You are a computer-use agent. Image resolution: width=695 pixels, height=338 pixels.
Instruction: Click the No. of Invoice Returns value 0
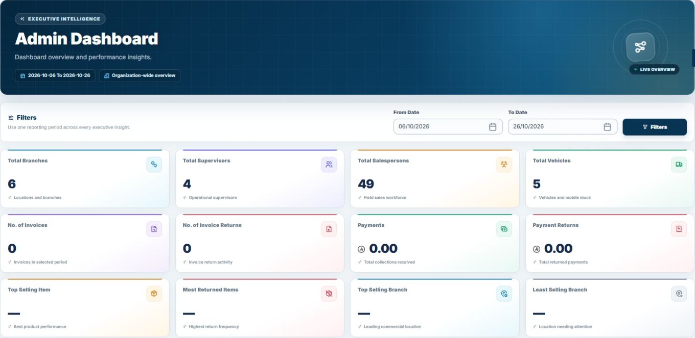coord(187,249)
